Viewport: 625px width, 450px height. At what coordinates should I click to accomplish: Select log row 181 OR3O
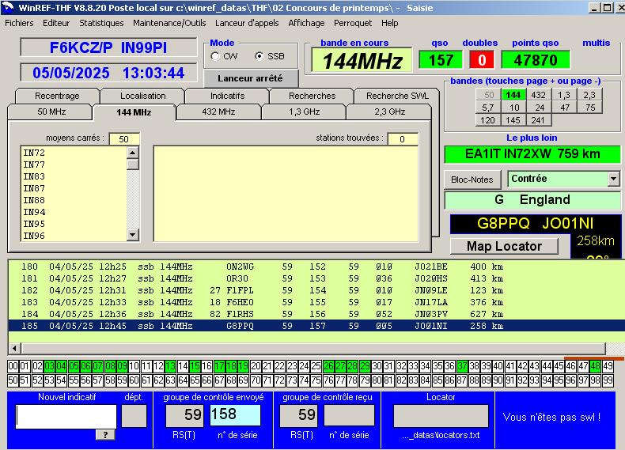[x=316, y=278]
